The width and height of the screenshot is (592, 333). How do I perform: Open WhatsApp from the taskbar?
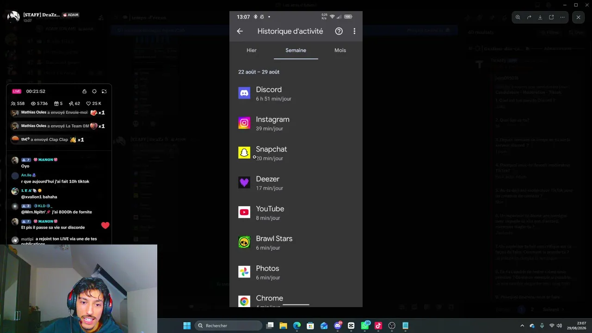pos(365,326)
